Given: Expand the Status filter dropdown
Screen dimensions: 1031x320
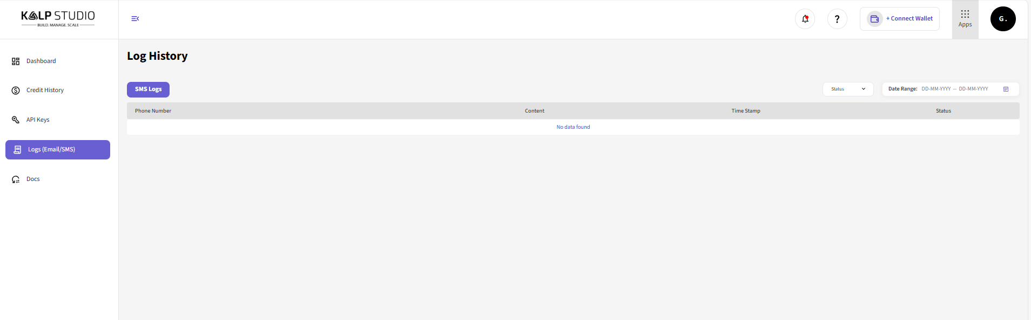Looking at the screenshot, I should pyautogui.click(x=847, y=89).
